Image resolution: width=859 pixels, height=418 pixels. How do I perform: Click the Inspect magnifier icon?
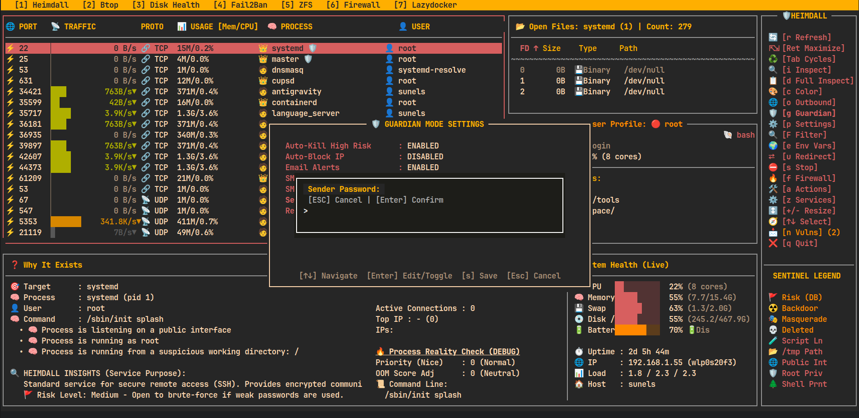(x=773, y=70)
